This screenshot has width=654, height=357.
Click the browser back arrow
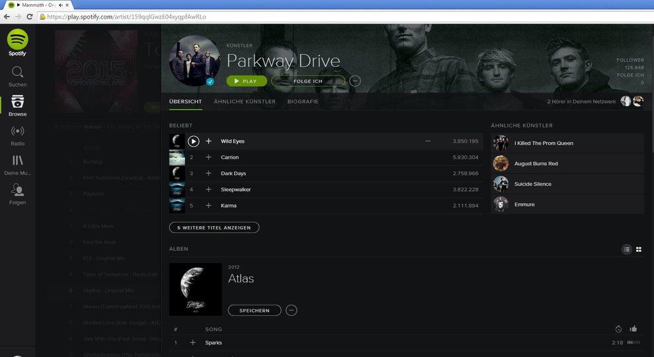(7, 17)
